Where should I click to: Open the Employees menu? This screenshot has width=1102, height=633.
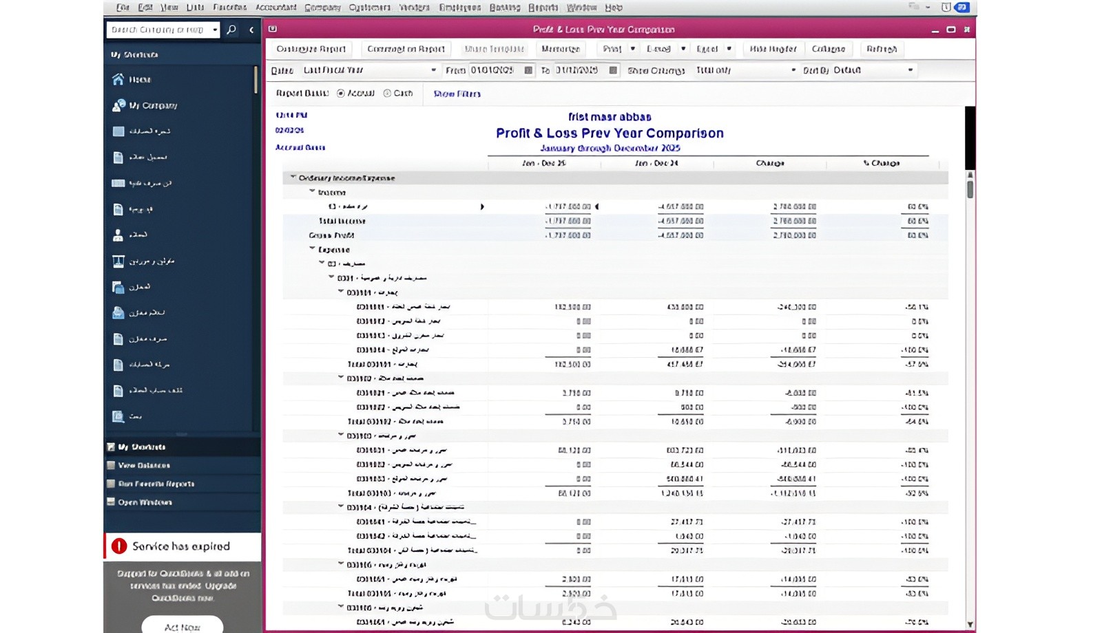pos(459,8)
